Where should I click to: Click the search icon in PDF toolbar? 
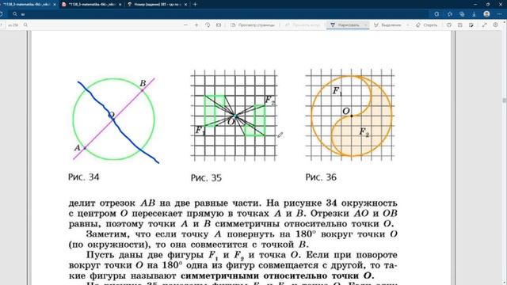point(25,25)
